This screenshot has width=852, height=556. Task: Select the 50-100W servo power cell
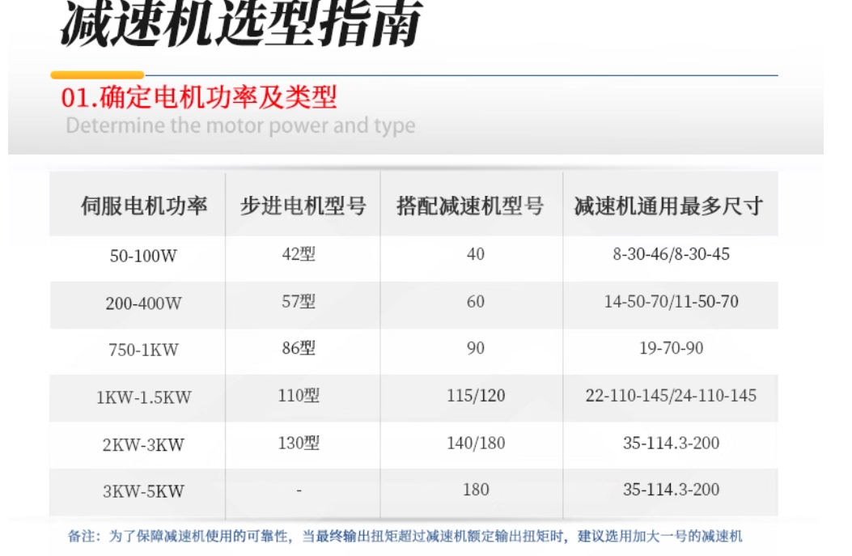pos(143,257)
